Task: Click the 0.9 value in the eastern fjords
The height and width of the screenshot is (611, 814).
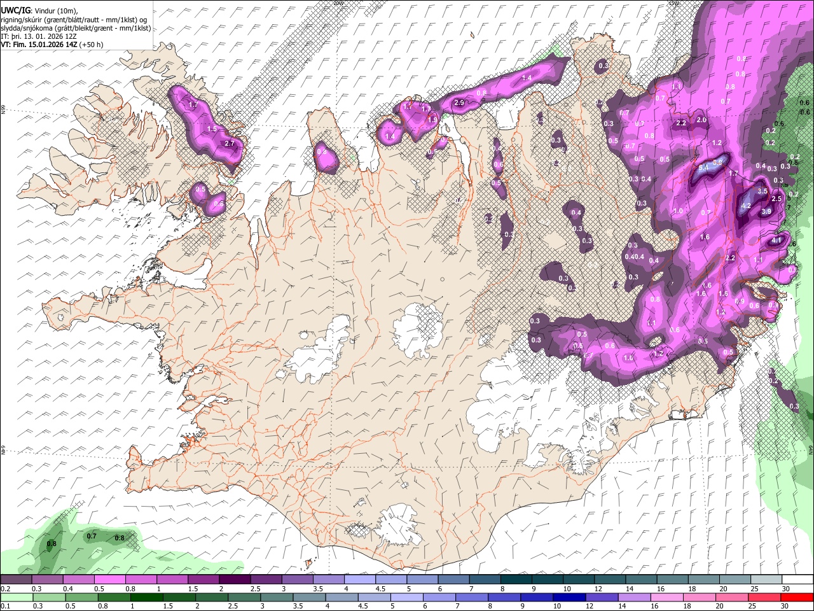Action: pos(740,302)
